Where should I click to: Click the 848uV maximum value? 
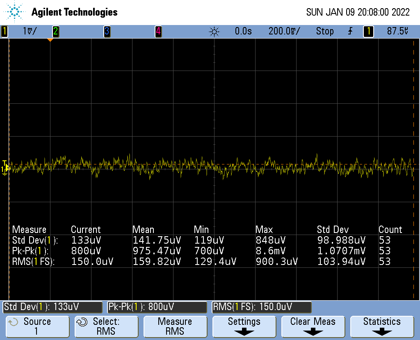point(271,240)
